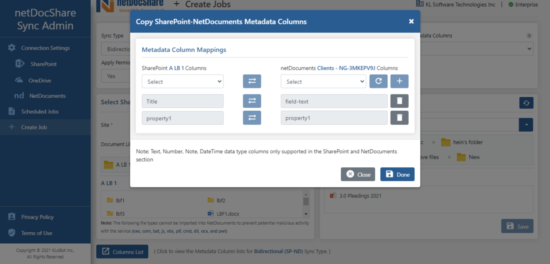Click the NetDocuments nd icon
The width and height of the screenshot is (550, 264).
19,96
